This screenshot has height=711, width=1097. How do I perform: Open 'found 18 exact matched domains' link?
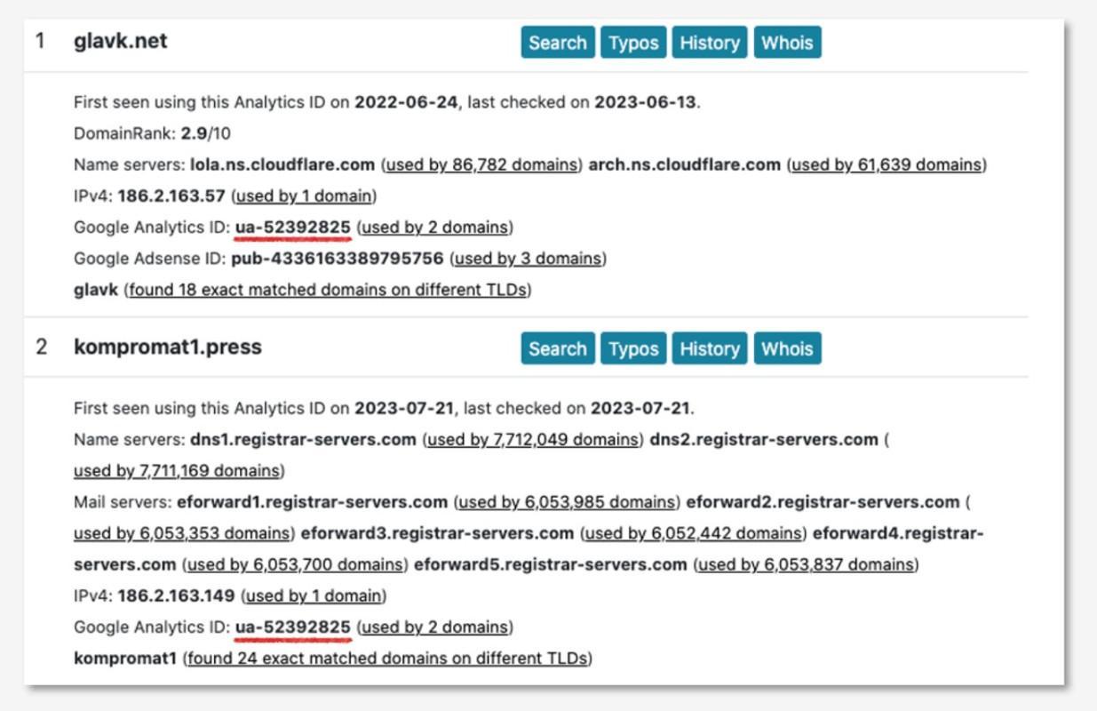pos(328,290)
